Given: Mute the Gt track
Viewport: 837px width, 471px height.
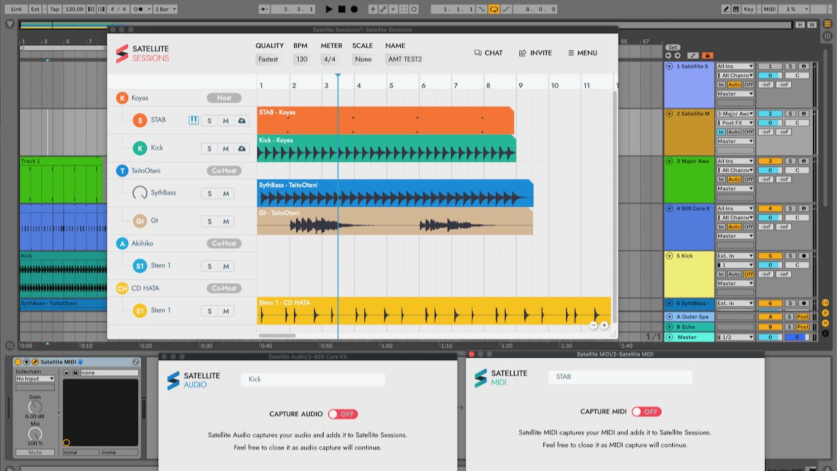Looking at the screenshot, I should (x=226, y=221).
